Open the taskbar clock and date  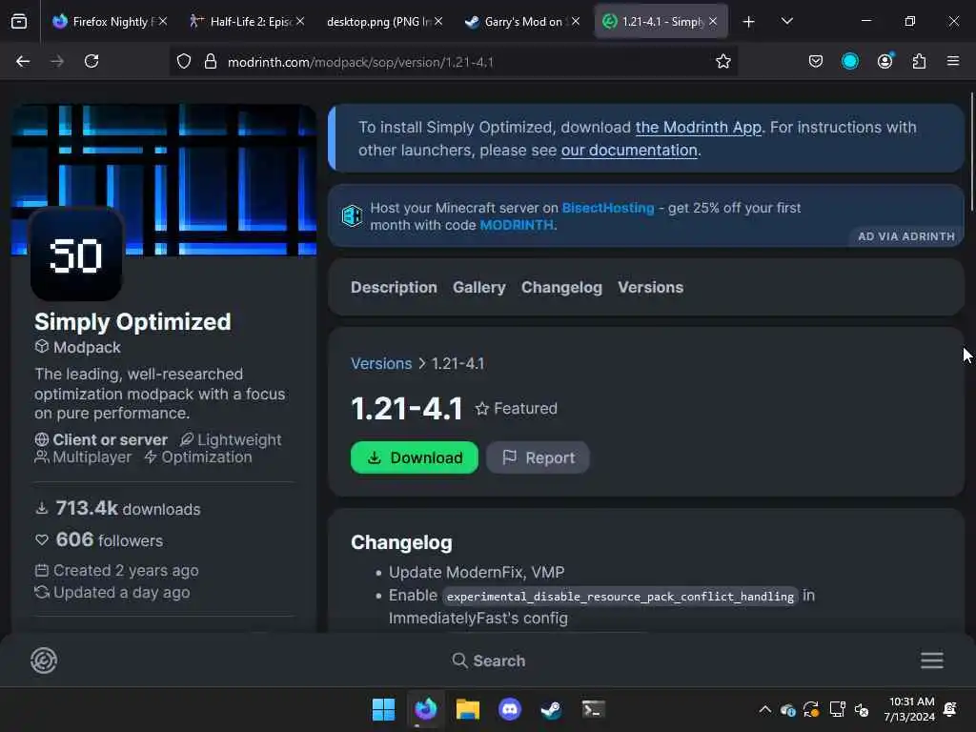(x=909, y=709)
